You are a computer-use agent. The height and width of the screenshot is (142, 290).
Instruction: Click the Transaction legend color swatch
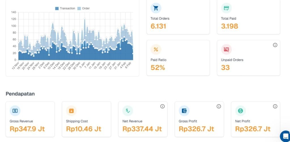57,8
